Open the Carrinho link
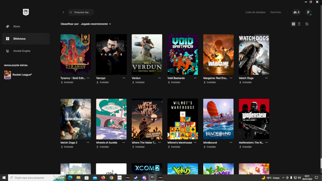Image resolution: width=322 pixels, height=181 pixels. [x=276, y=12]
